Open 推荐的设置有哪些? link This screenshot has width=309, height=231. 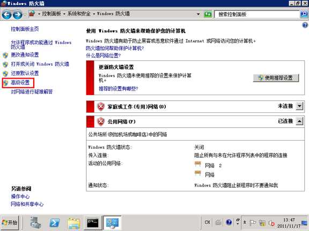[x=118, y=89]
